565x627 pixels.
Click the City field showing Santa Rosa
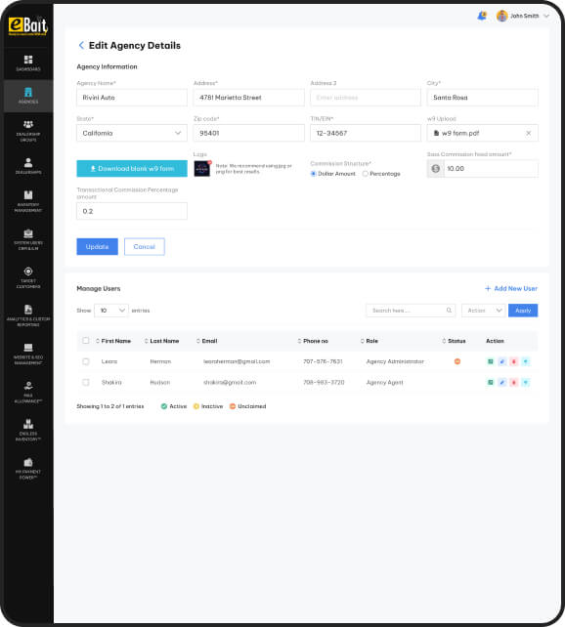tap(482, 98)
